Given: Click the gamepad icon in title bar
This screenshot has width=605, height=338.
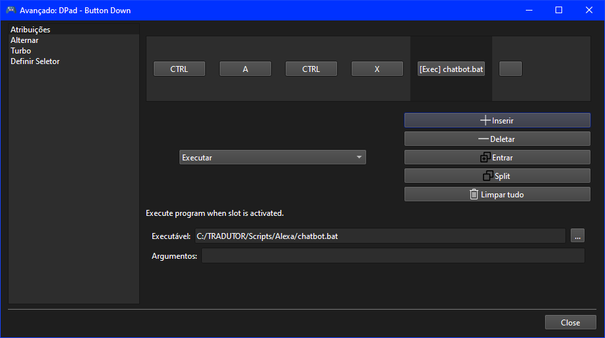Looking at the screenshot, I should [x=11, y=10].
